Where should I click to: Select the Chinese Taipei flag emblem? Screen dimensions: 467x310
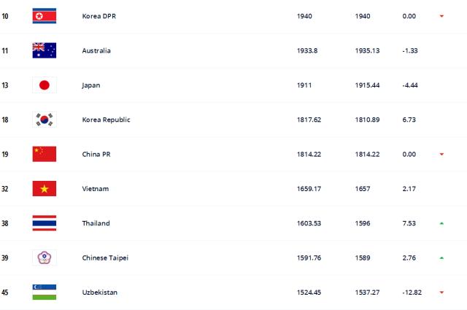coord(44,258)
